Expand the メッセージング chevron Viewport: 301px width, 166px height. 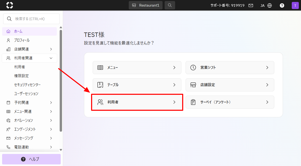[51, 138]
